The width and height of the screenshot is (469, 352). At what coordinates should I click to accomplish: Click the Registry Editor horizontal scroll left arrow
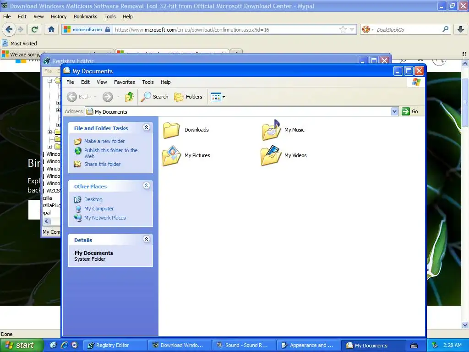click(47, 221)
